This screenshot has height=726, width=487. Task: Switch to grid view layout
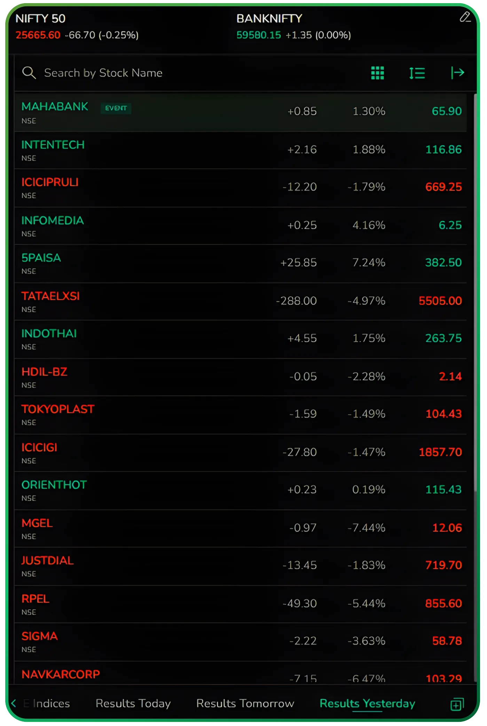(x=377, y=73)
